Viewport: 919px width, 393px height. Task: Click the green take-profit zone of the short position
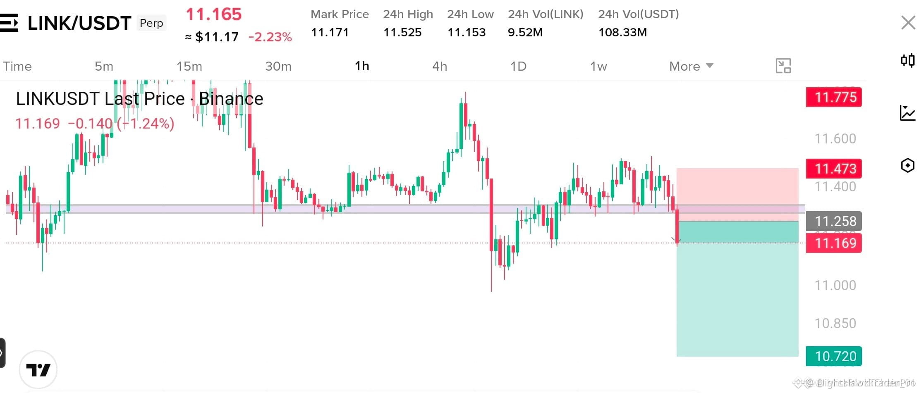[737, 288]
